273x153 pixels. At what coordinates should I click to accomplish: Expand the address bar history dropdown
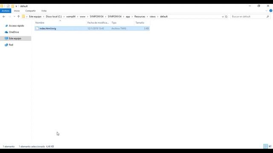[x=223, y=17]
